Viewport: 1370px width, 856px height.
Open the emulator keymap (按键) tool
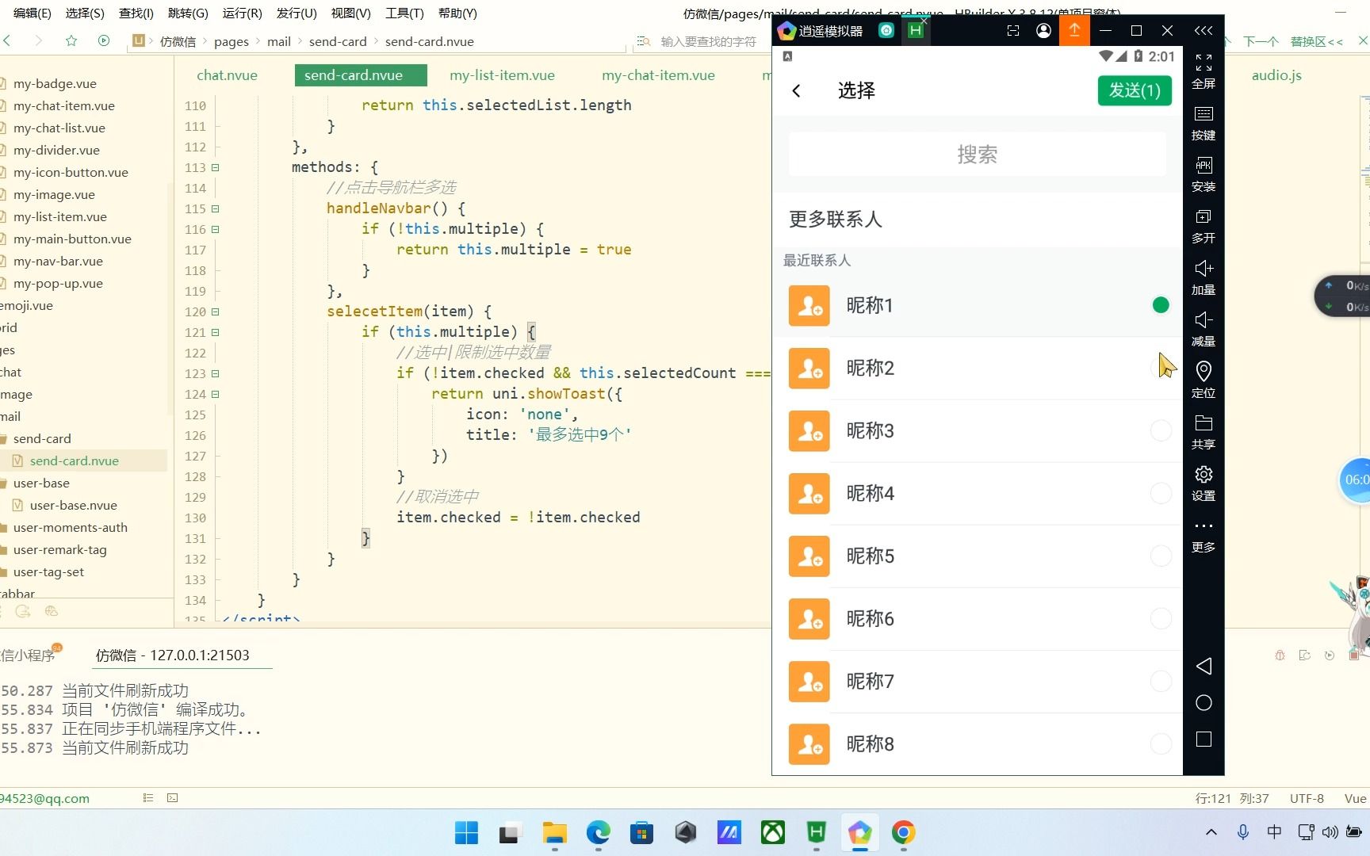tap(1204, 115)
